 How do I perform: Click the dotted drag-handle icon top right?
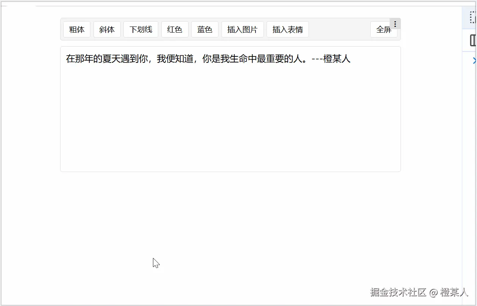pyautogui.click(x=471, y=17)
